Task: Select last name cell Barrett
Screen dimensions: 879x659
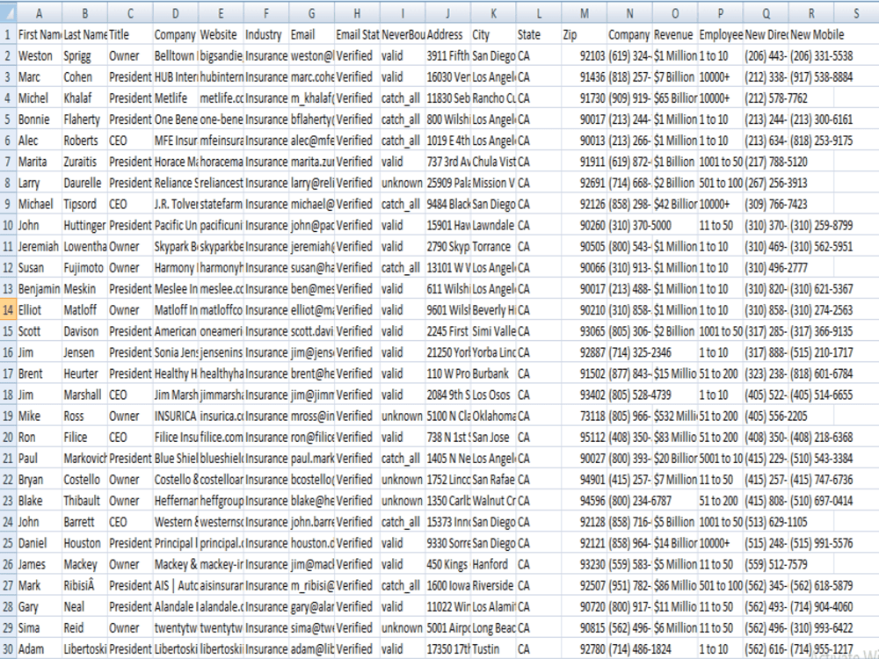Action: point(84,522)
